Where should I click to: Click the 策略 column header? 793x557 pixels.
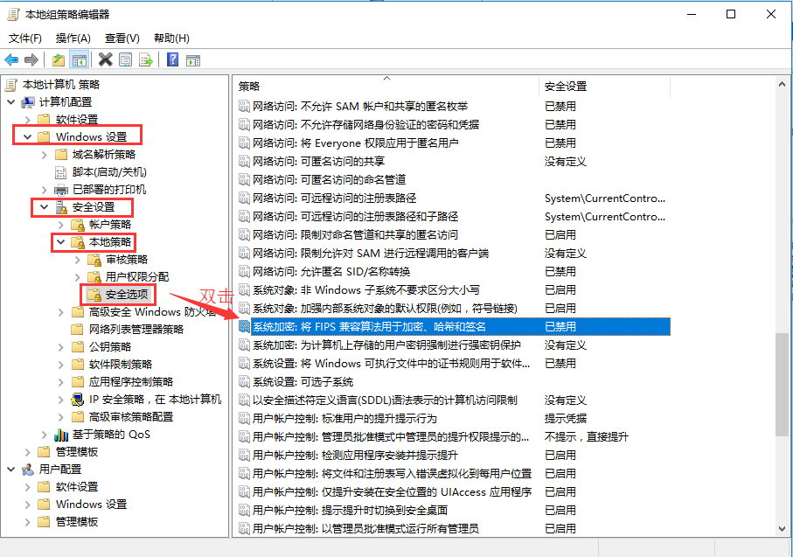coord(249,86)
